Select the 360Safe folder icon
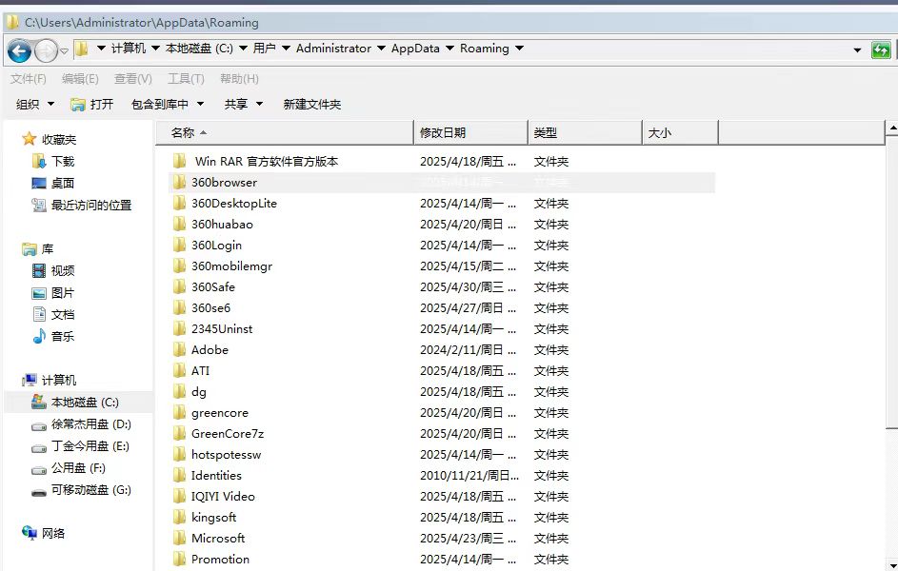The height and width of the screenshot is (571, 898). coord(179,286)
